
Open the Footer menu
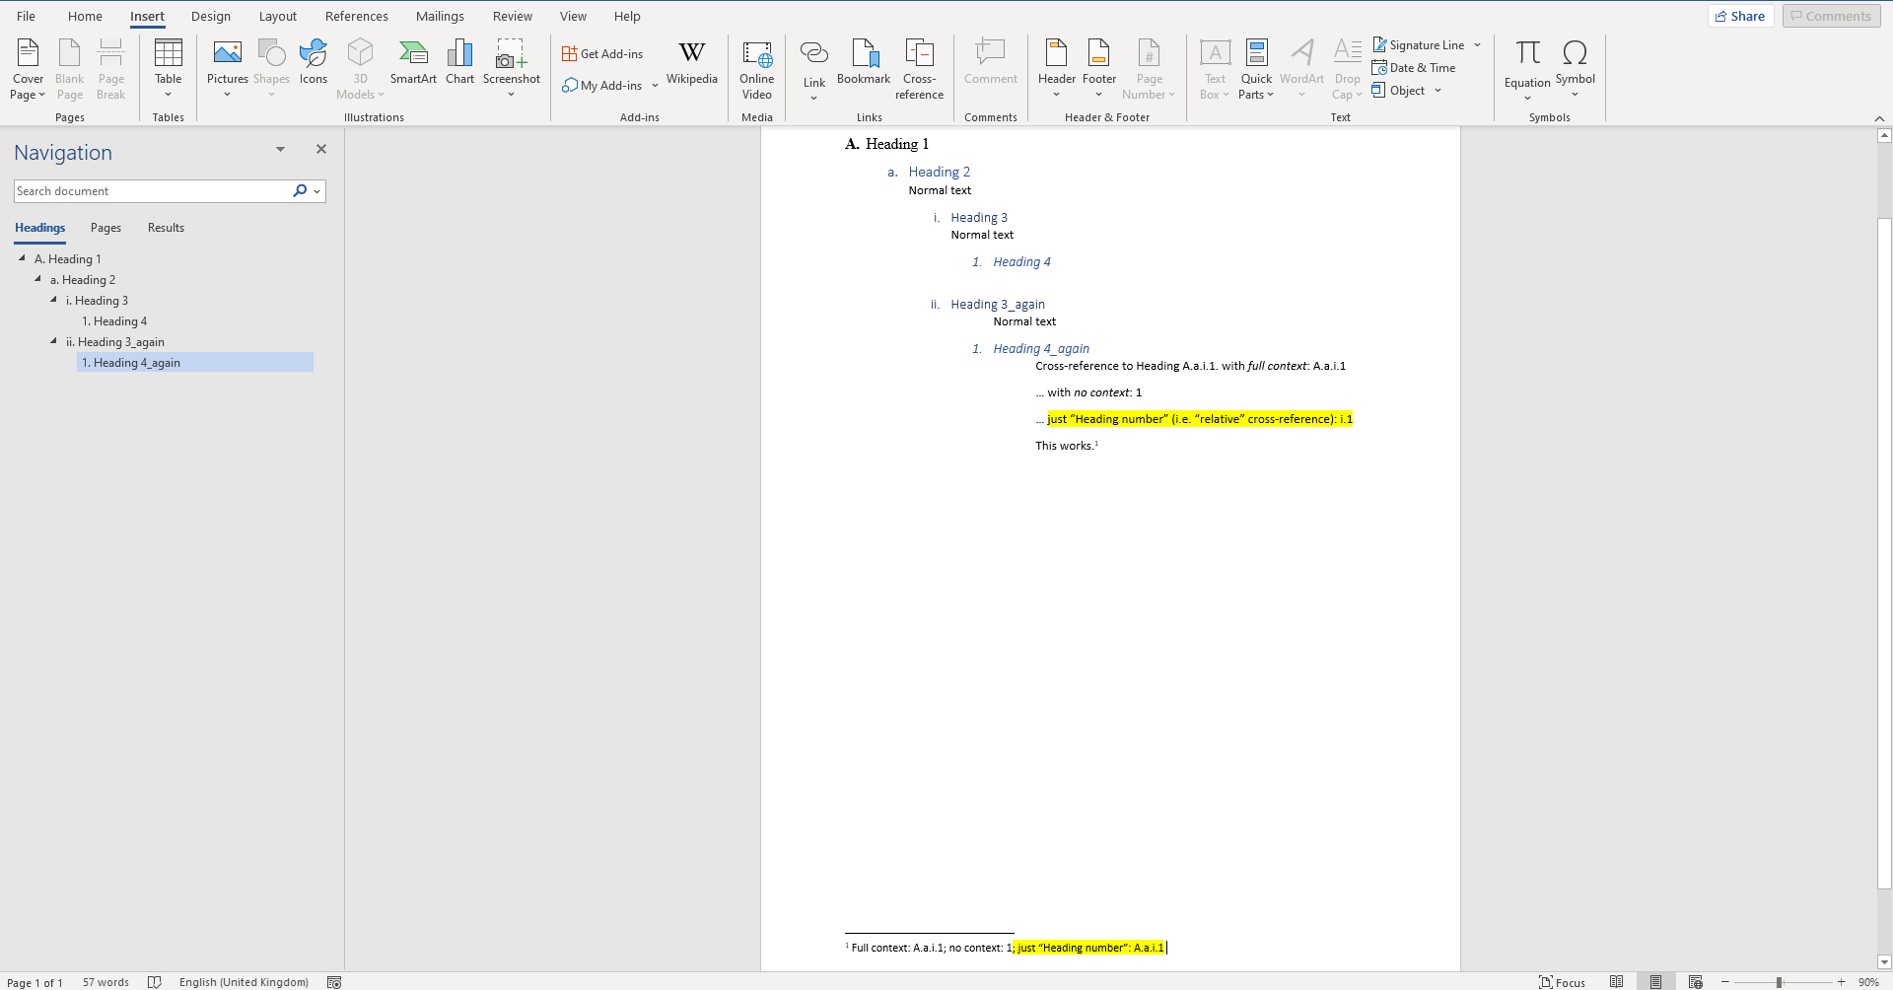pos(1099,69)
